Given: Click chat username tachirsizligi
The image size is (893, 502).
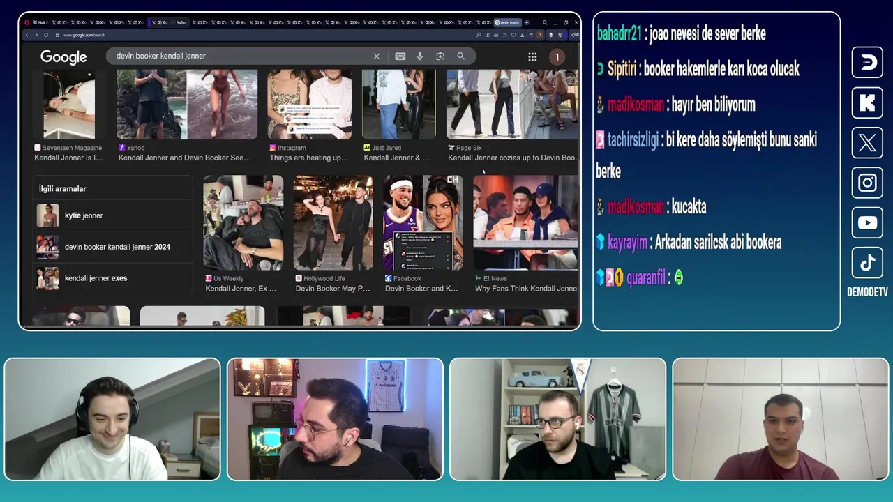Looking at the screenshot, I should point(633,140).
